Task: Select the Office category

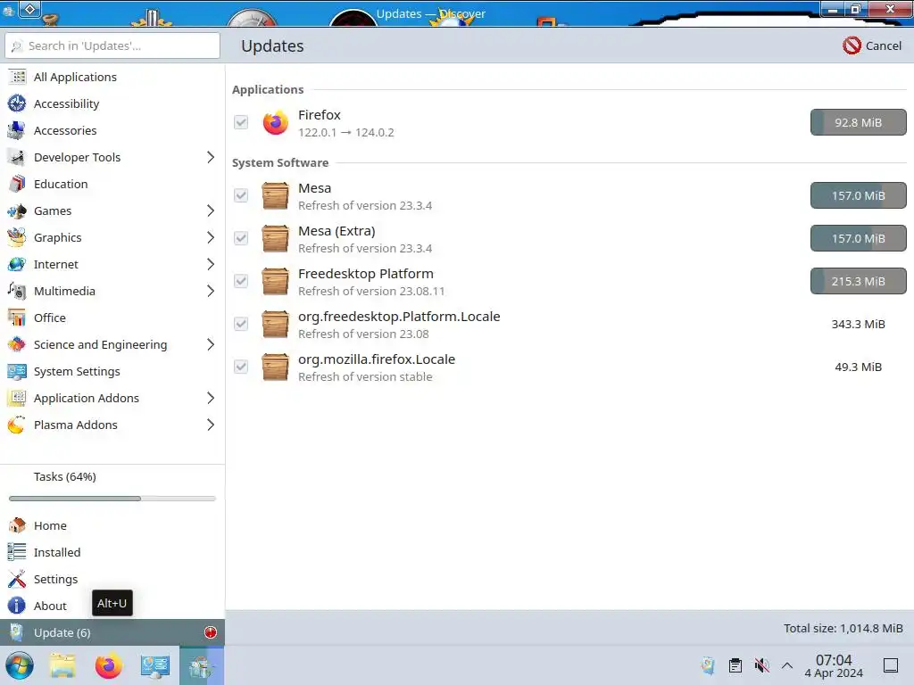Action: click(x=112, y=318)
